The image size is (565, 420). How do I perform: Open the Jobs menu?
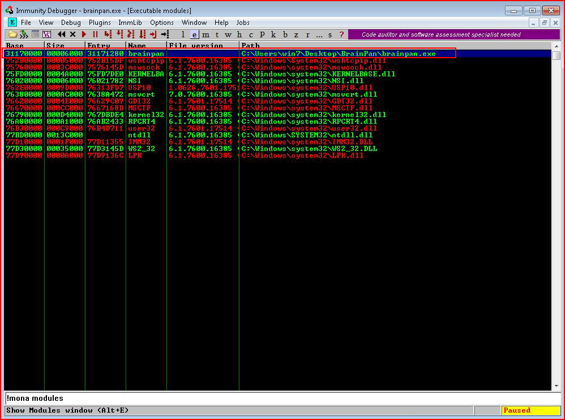(x=243, y=22)
